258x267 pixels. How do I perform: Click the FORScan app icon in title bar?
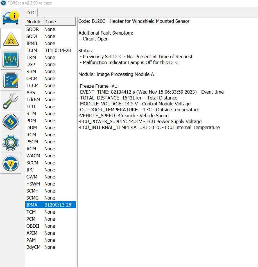coord(3,3)
